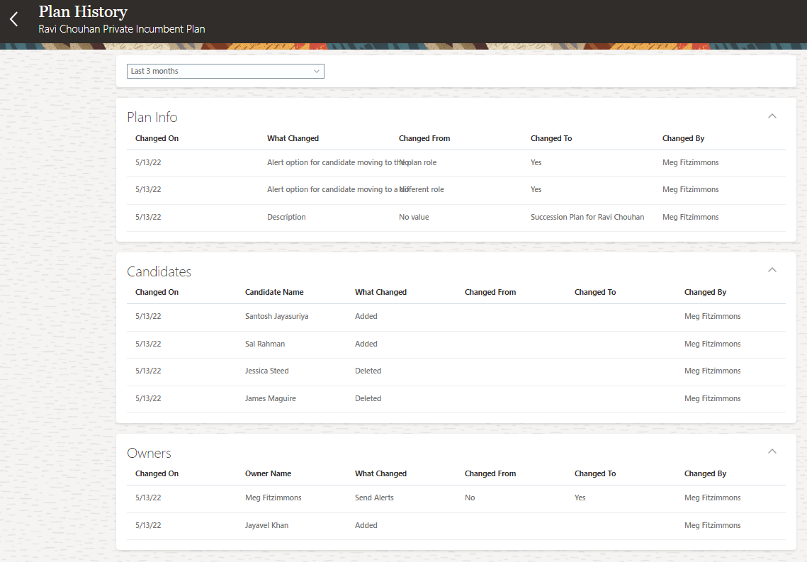This screenshot has height=562, width=807.
Task: Select candidate James Maguire
Action: 270,399
